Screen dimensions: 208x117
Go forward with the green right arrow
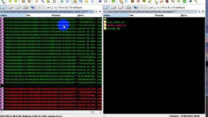click(x=16, y=1)
